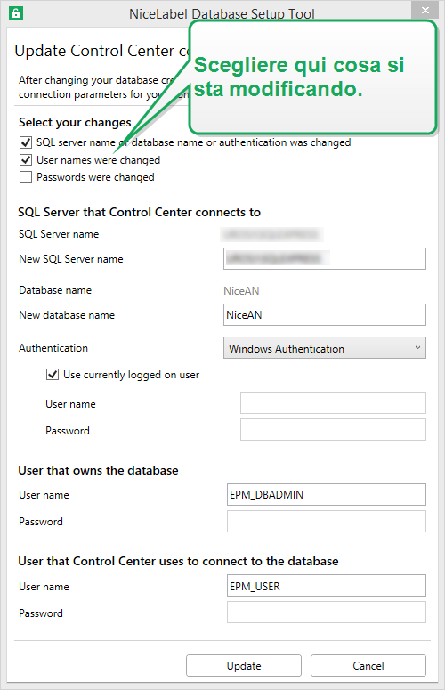Click the green NiceLabel lock icon
This screenshot has height=690, width=445.
tap(16, 13)
